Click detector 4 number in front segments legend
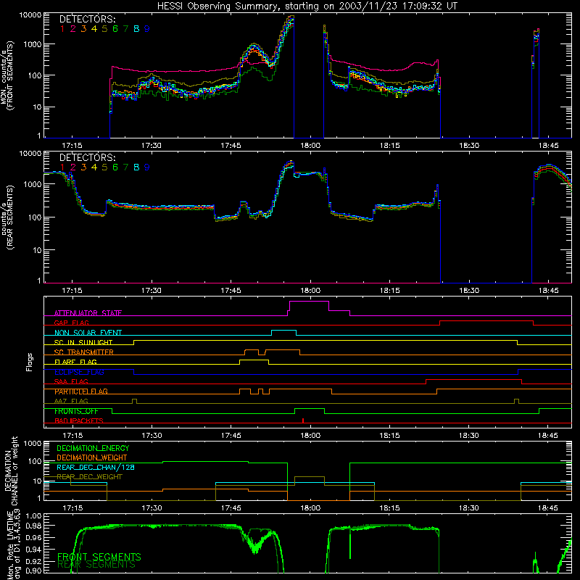The height and width of the screenshot is (580, 580). (x=94, y=28)
